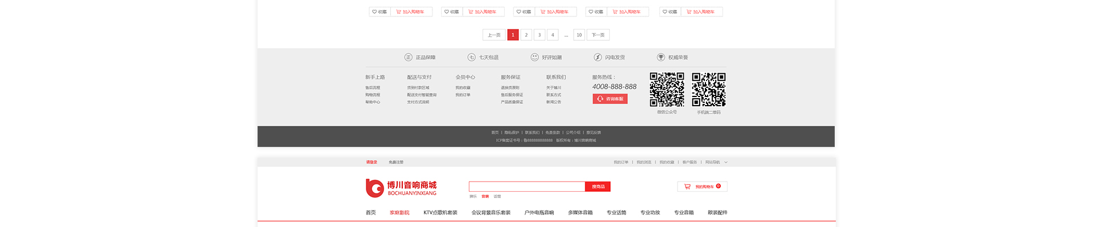Click the 闪电发货 lightning delivery icon
1094x227 pixels.
[x=598, y=57]
